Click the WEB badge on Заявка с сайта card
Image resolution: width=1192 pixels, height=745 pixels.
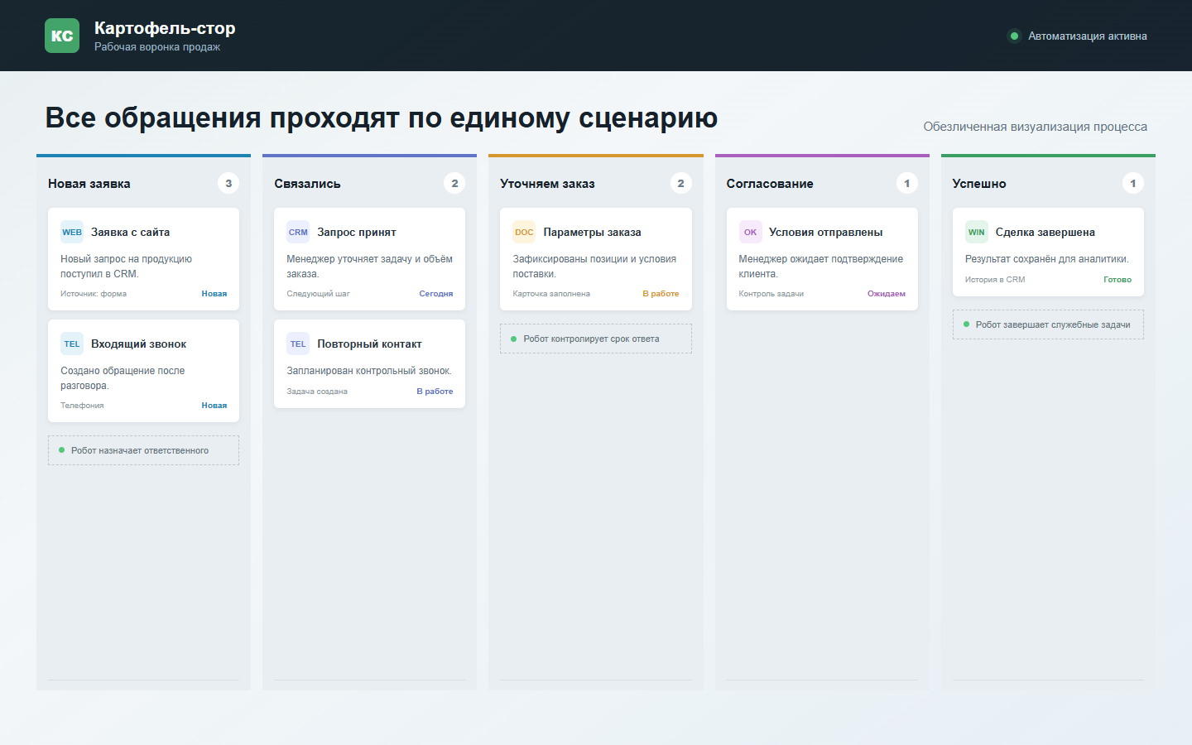pos(72,232)
